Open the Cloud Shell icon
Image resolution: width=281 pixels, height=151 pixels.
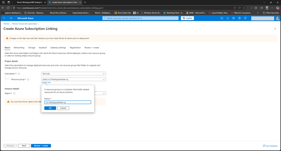pyautogui.click(x=222, y=18)
